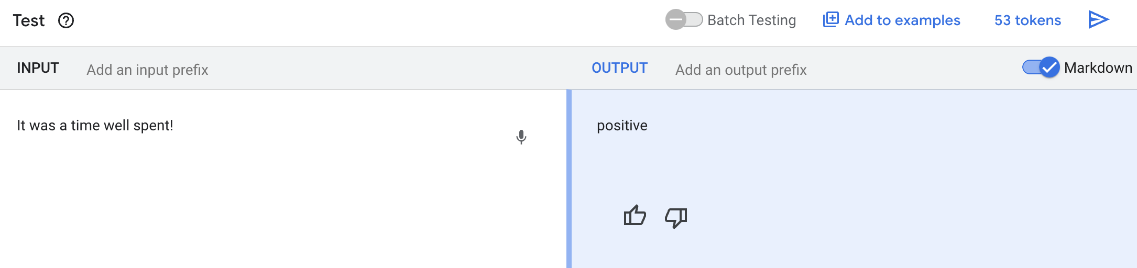Viewport: 1137px width, 268px height.
Task: Turn off the Markdown toggle
Action: pos(1041,68)
